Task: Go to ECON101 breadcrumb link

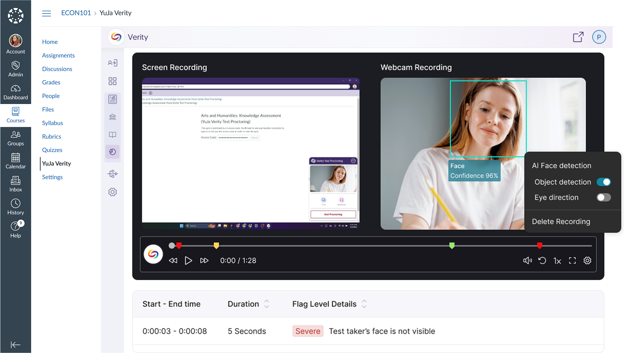Action: click(76, 13)
